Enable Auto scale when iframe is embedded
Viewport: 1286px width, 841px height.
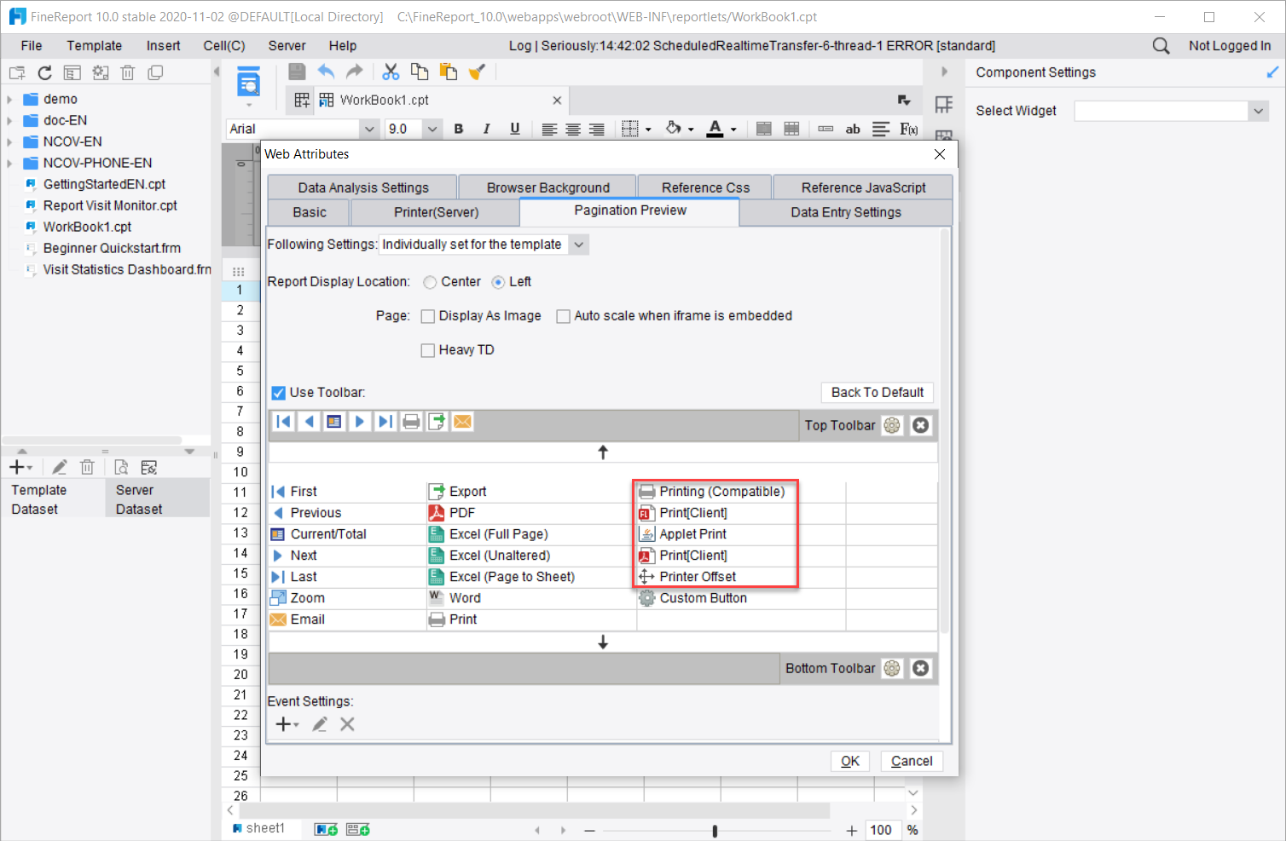click(x=563, y=316)
